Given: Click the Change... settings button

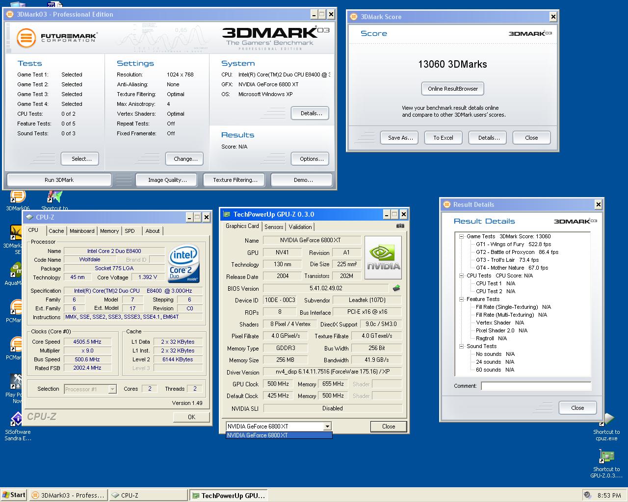Looking at the screenshot, I should pos(184,159).
